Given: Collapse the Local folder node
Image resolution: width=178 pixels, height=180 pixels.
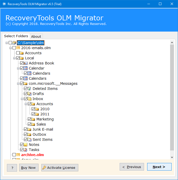Looking at the screenshot, I should point(14,58).
